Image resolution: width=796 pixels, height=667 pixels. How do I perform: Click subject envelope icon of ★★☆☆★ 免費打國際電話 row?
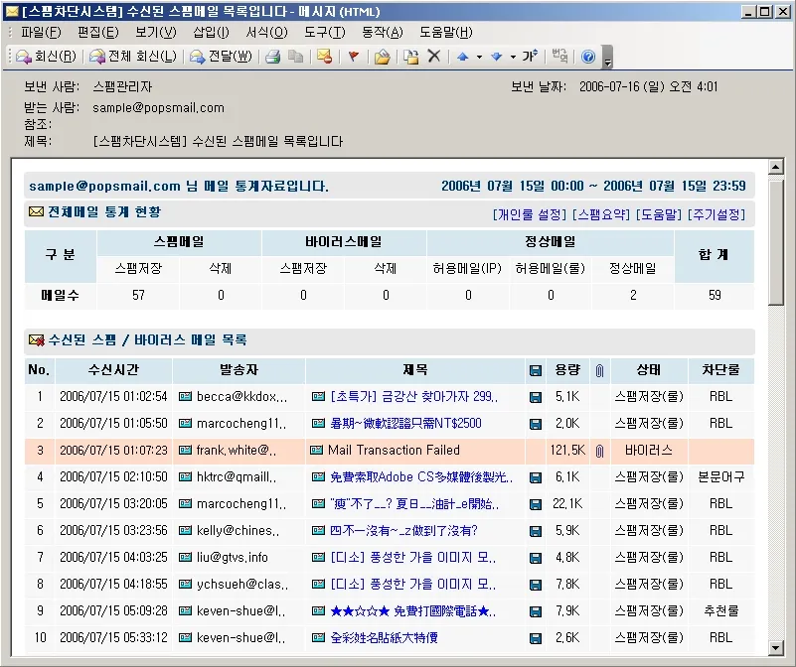point(318,611)
